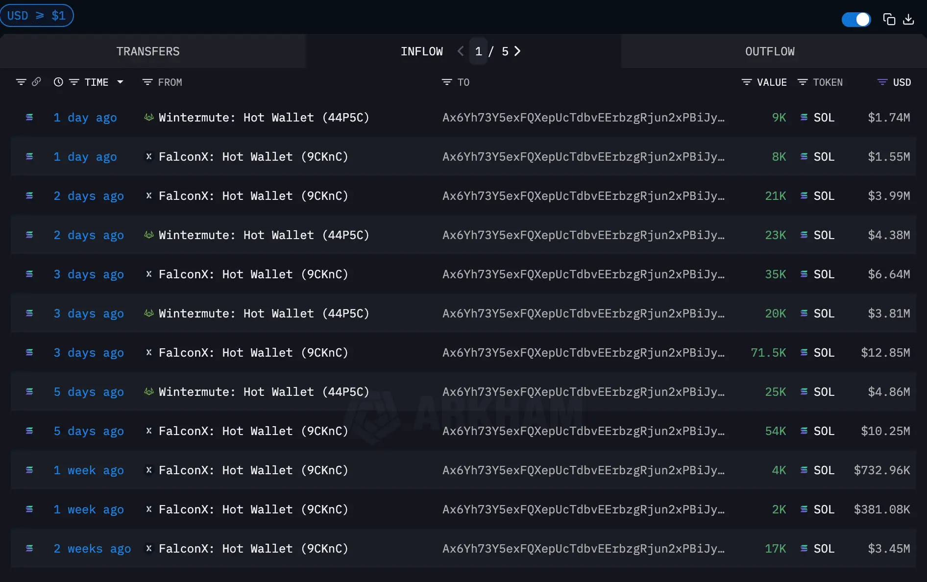The width and height of the screenshot is (927, 582).
Task: Click the 54K value cell
Action: tap(776, 431)
